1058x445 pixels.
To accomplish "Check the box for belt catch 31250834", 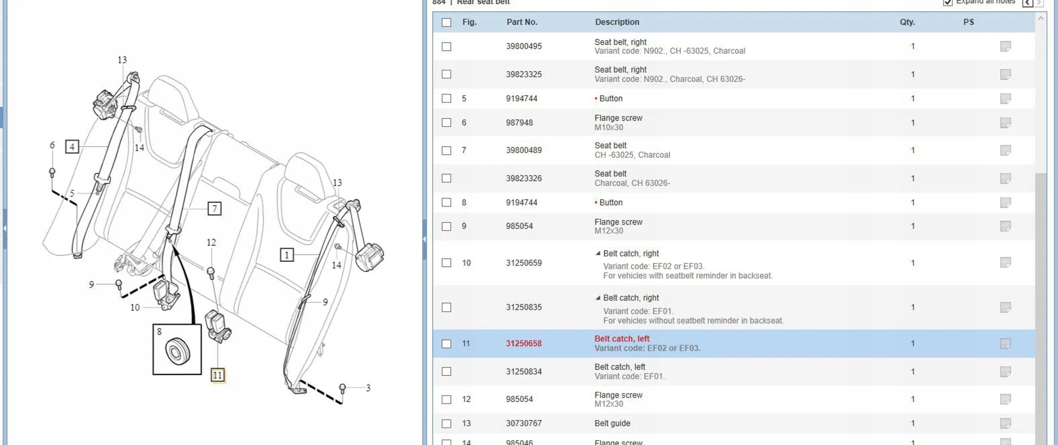I will click(x=446, y=371).
